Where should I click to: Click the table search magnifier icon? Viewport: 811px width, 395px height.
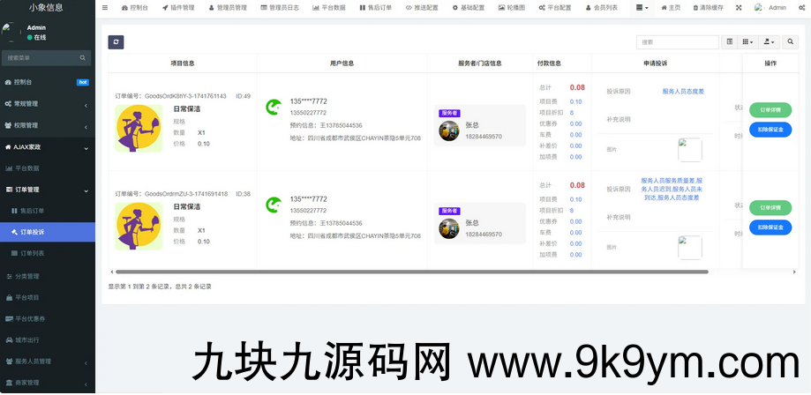click(790, 41)
